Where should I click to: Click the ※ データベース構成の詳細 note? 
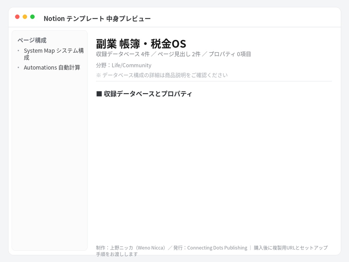pyautogui.click(x=162, y=75)
